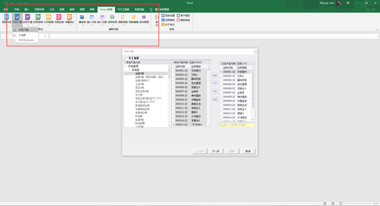Screen dimensions: 380x206
Task: Open the 页面布局 ribbon tab
Action: pos(39,9)
